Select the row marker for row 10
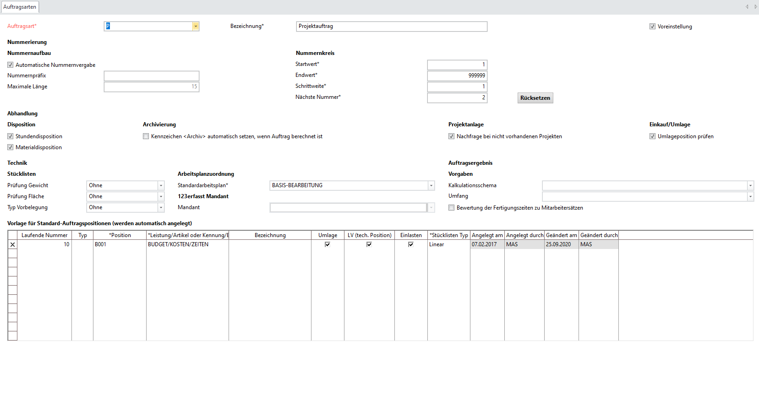 12,244
